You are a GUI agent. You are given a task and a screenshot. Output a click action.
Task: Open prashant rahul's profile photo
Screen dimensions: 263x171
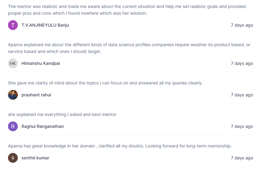pyautogui.click(x=13, y=95)
